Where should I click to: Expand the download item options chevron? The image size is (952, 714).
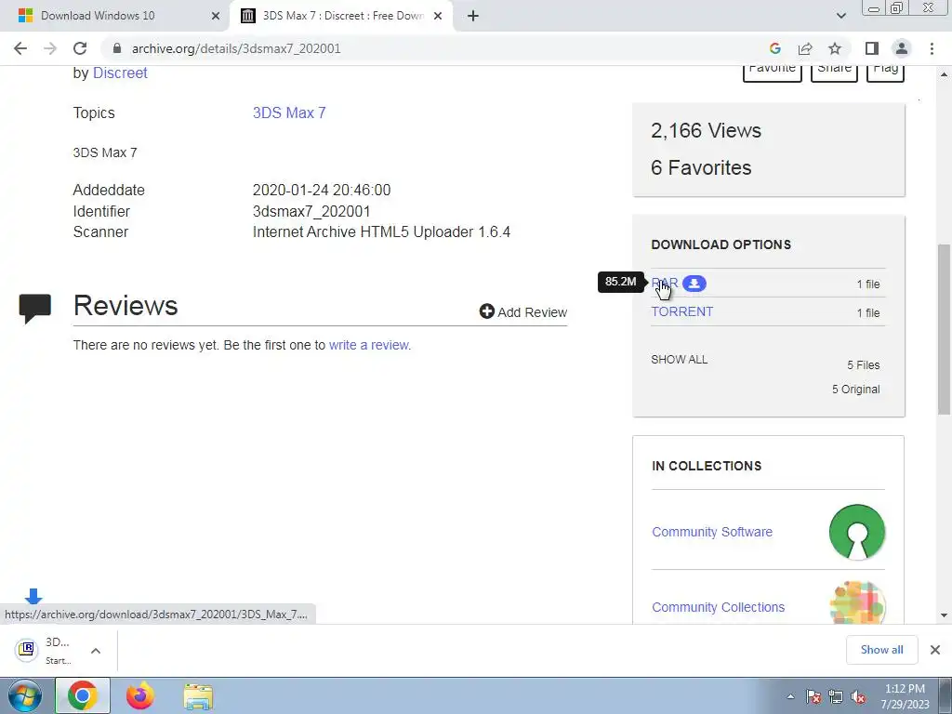96,650
